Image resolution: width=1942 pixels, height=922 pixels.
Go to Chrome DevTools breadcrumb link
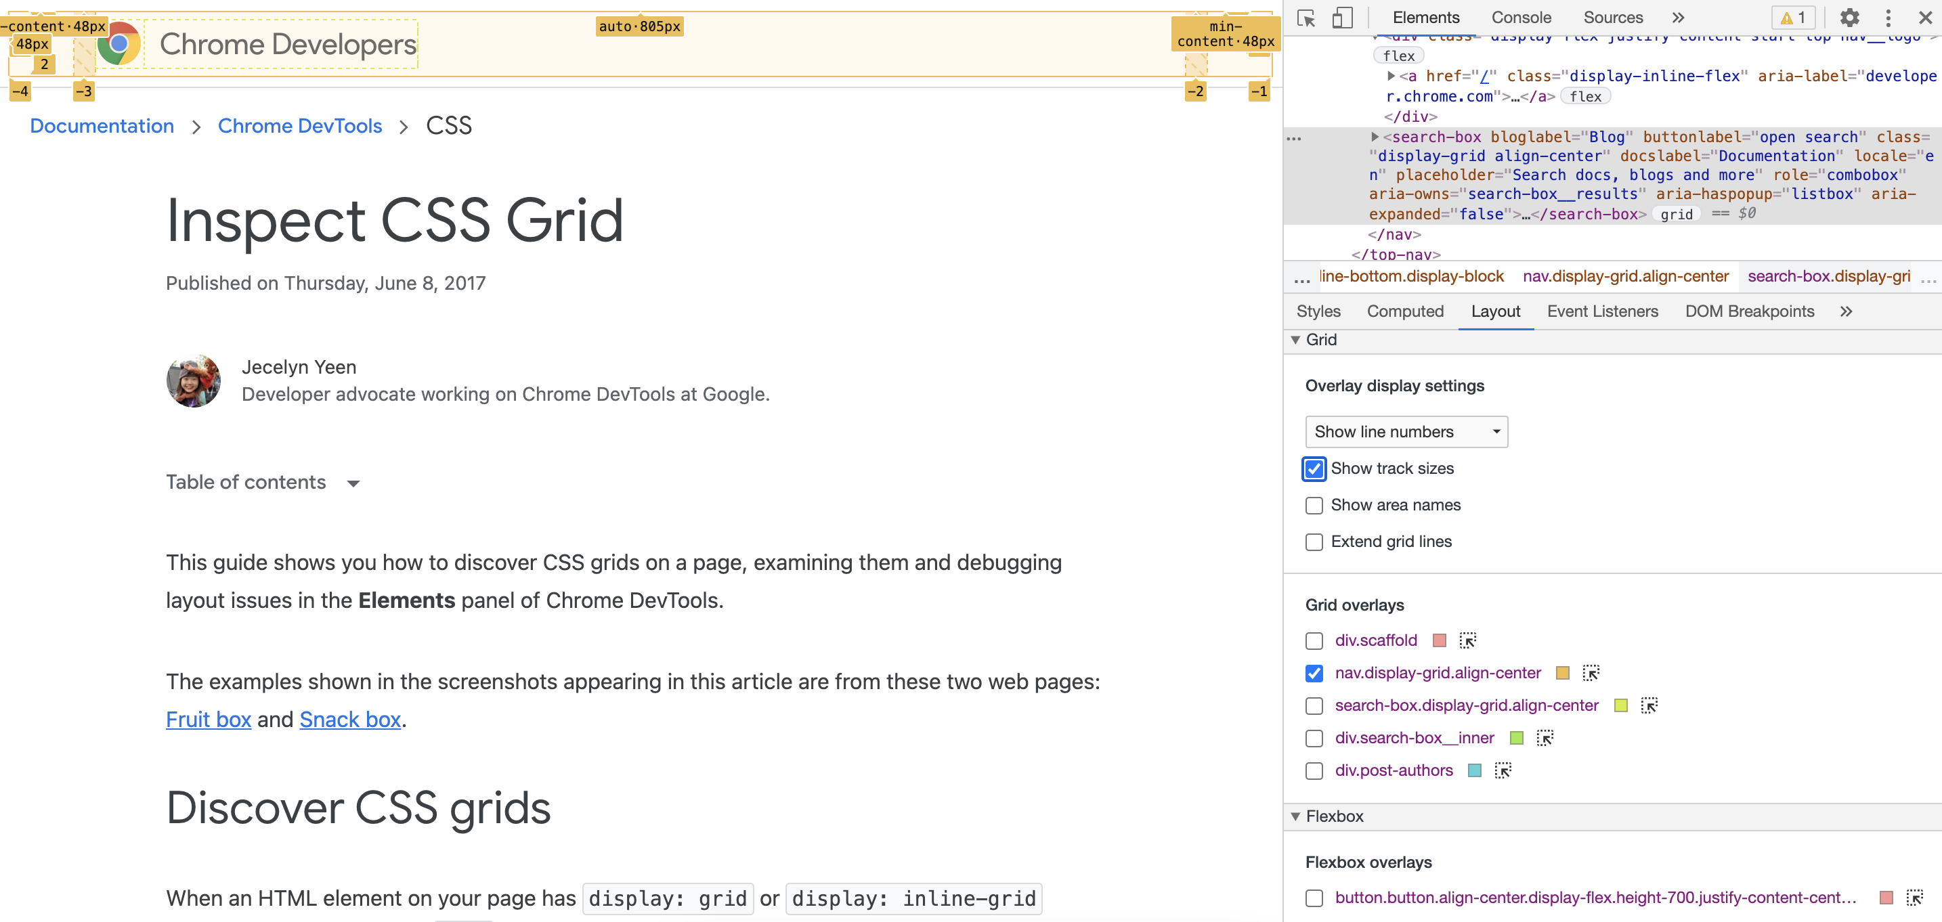tap(299, 126)
